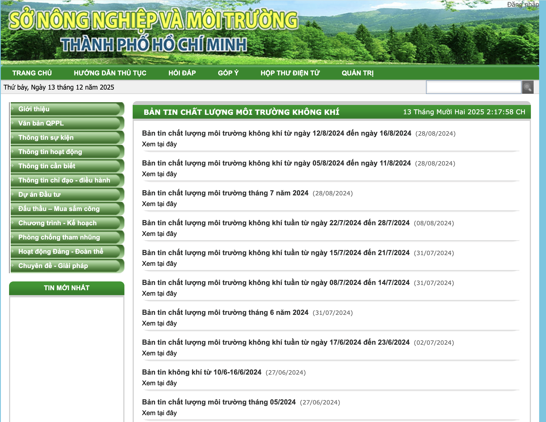Image resolution: width=546 pixels, height=422 pixels.
Task: Select GÓP Ý in navigation bar
Action: tap(228, 73)
